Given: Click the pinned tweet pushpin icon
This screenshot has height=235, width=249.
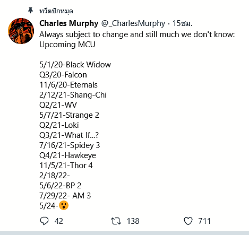Looking at the screenshot, I should (x=31, y=11).
